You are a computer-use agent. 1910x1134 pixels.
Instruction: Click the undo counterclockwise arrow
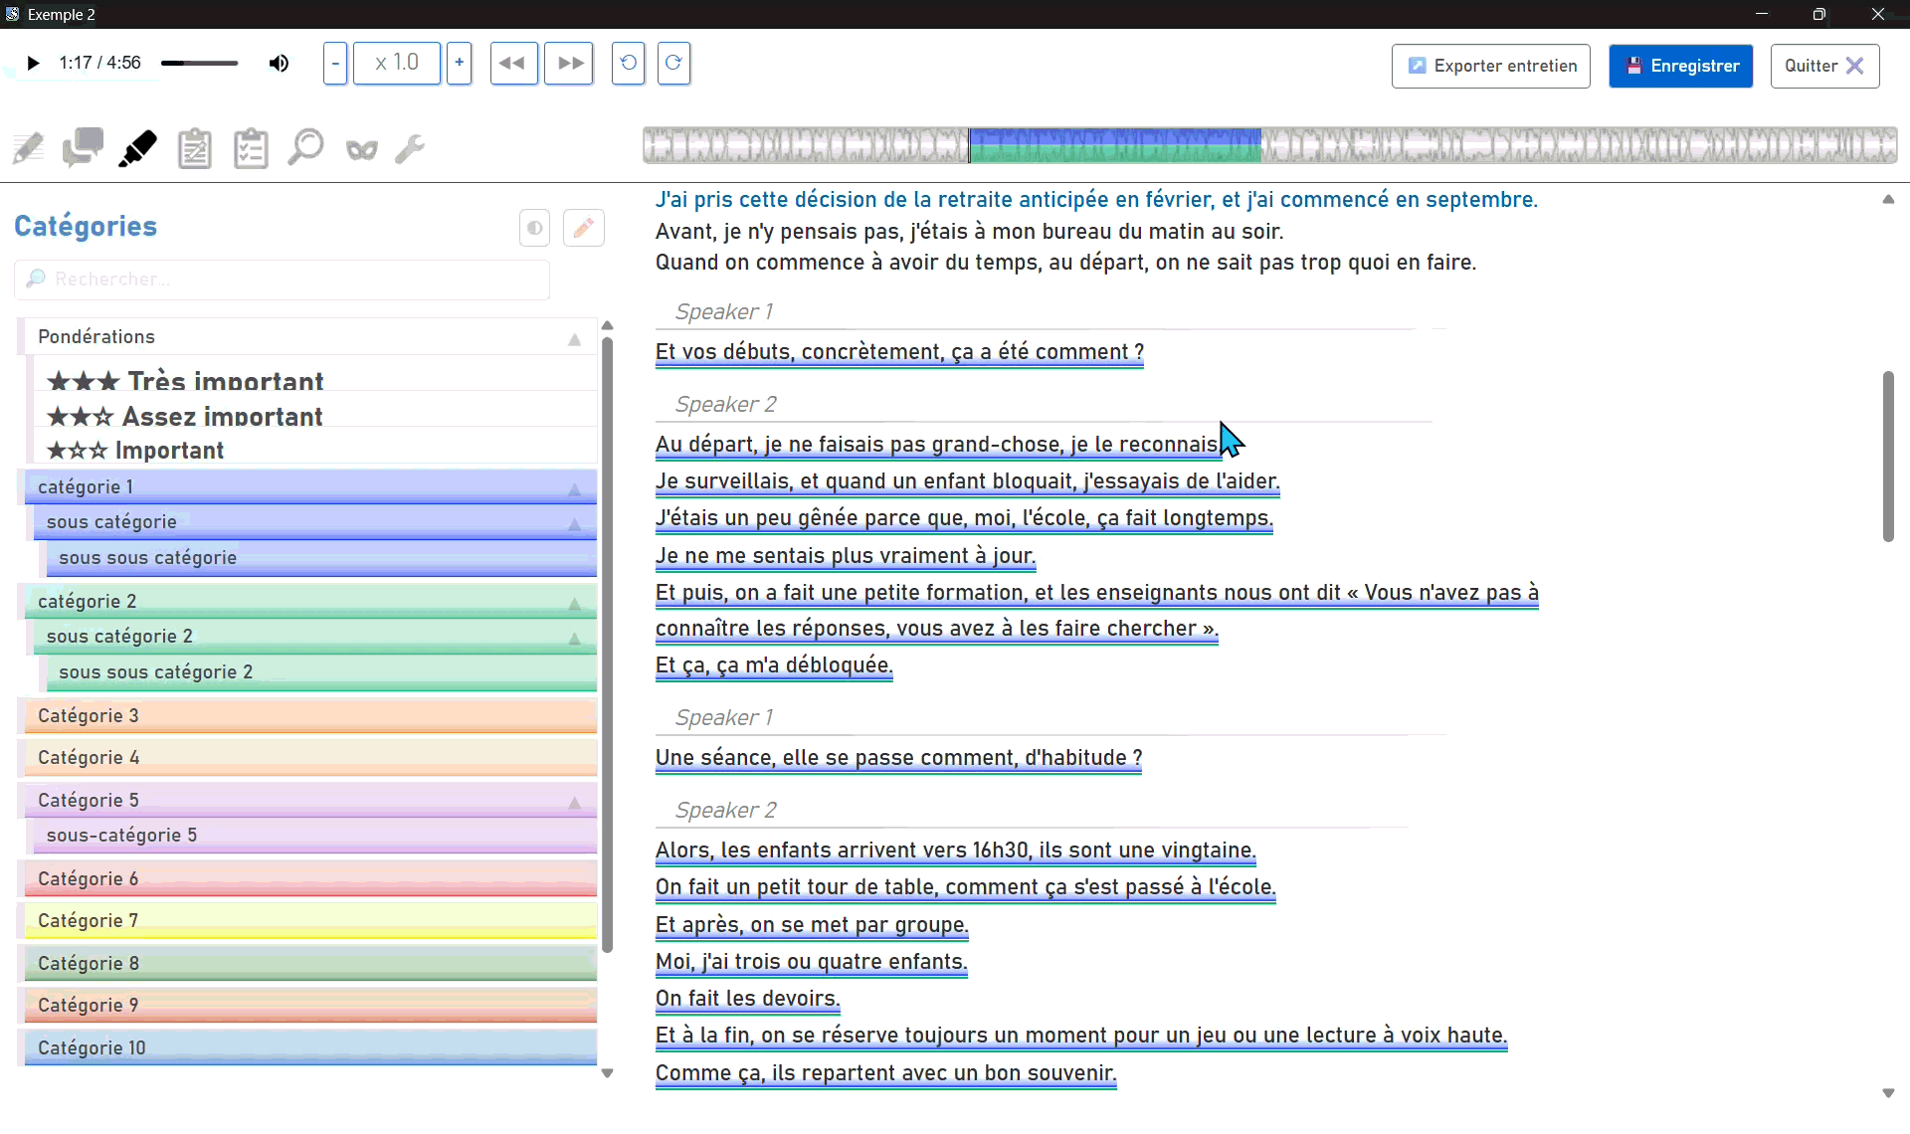(x=628, y=64)
